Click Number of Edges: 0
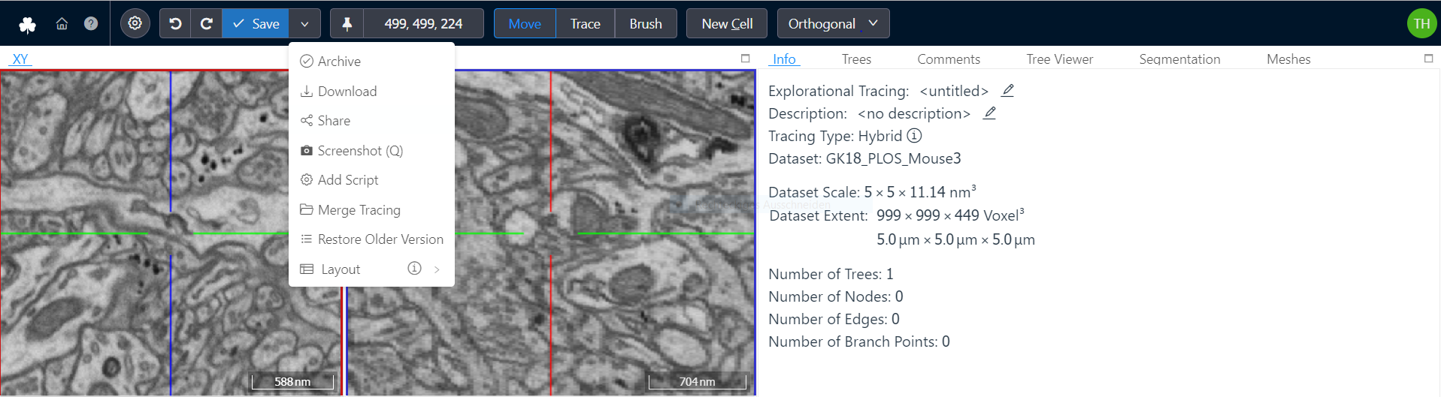This screenshot has width=1441, height=397. click(834, 319)
